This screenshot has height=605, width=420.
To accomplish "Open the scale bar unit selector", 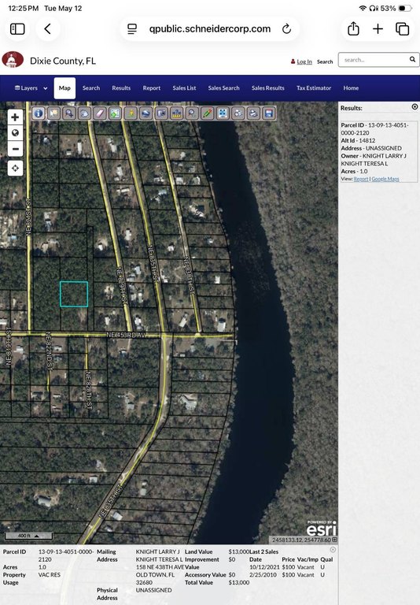I will pos(28,536).
